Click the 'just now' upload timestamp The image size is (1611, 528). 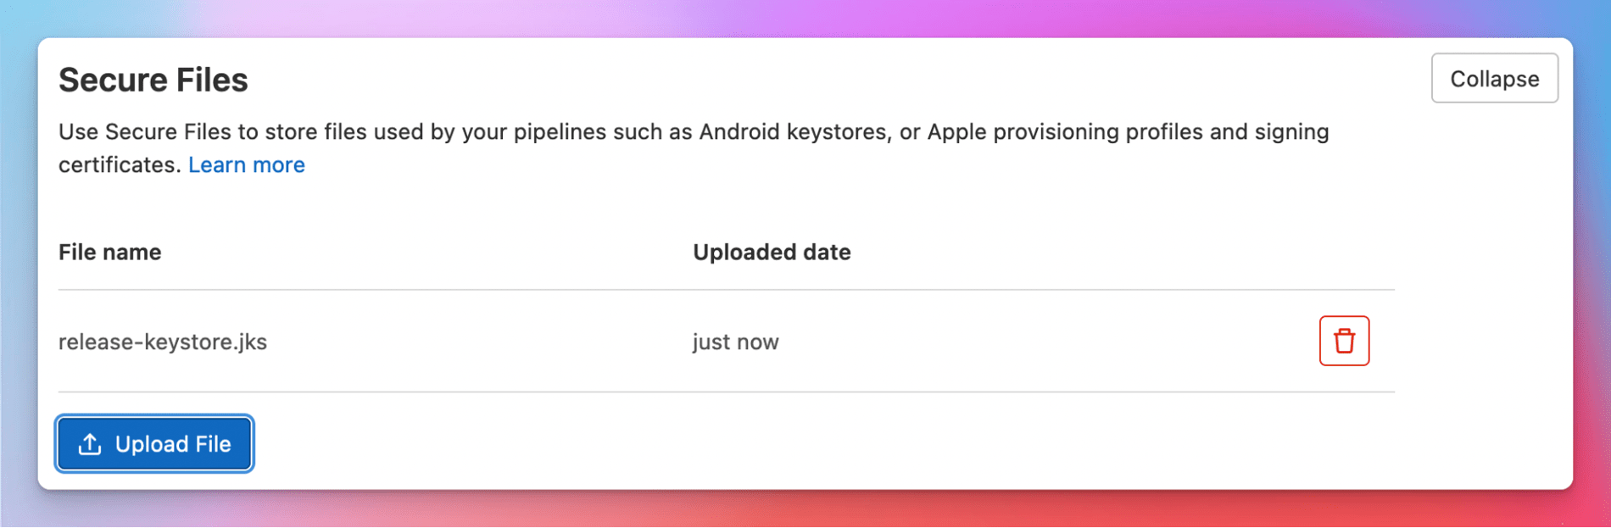(734, 342)
